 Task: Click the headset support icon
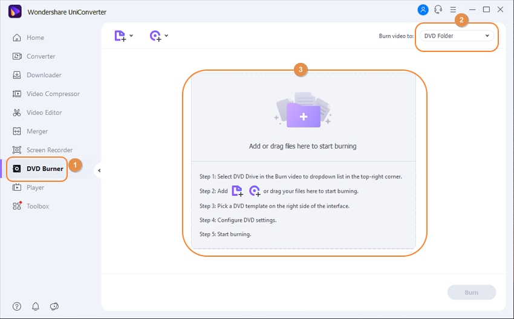pos(438,10)
